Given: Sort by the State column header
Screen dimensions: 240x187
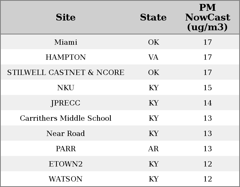Looking at the screenshot, I should (153, 17).
